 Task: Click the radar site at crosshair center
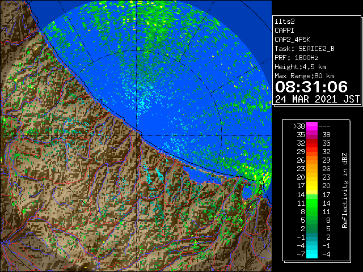pos(137,136)
